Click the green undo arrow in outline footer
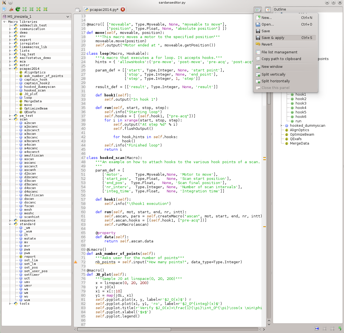Image resolution: width=344 pixels, height=333 pixels. pyautogui.click(x=340, y=329)
